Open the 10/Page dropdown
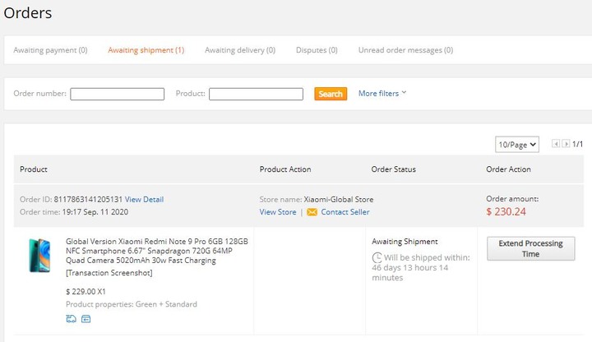The height and width of the screenshot is (342, 592). [517, 145]
